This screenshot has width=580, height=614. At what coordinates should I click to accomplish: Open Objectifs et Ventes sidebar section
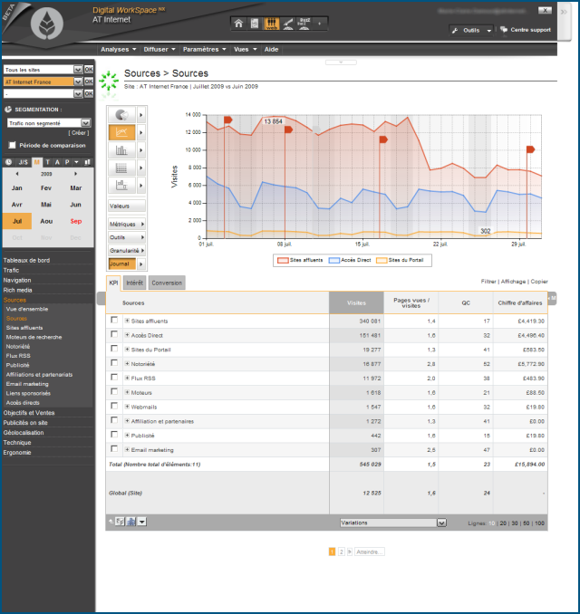point(29,413)
